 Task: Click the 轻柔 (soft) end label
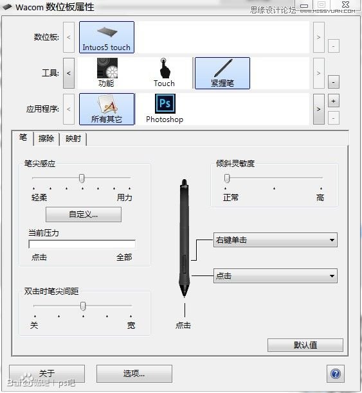click(39, 198)
